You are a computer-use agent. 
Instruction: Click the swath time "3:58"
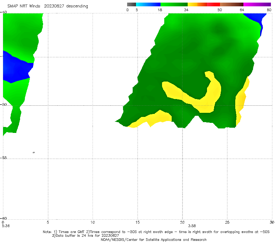click(192, 226)
